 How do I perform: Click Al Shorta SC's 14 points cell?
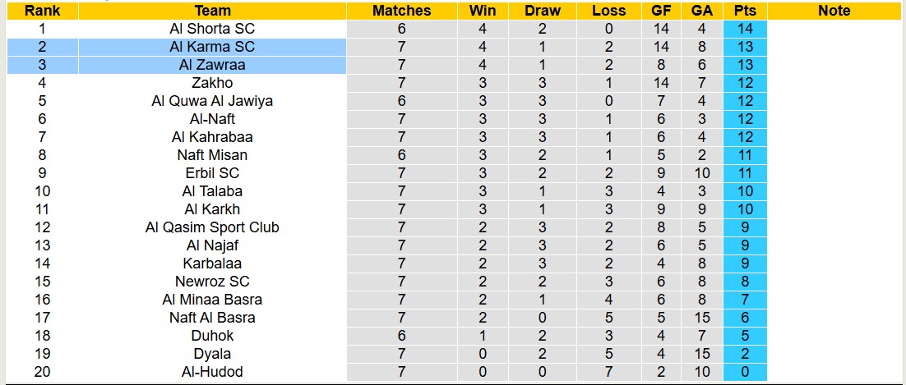click(746, 29)
